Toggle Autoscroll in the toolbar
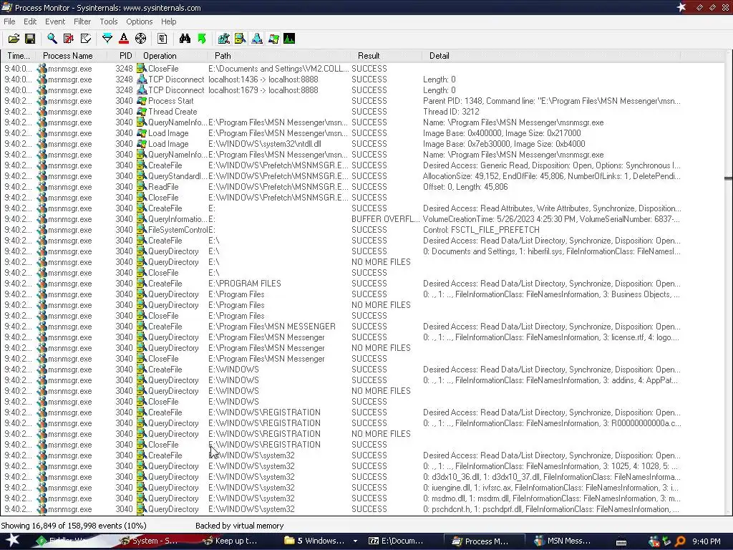Screen dimensions: 733x550 point(69,39)
